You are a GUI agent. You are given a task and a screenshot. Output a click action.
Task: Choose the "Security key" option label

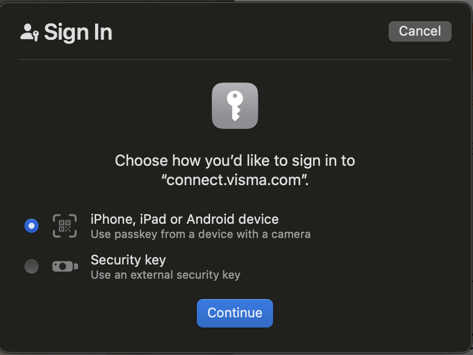tap(128, 260)
